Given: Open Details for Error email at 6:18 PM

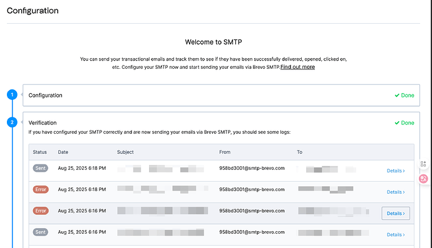Looking at the screenshot, I should pyautogui.click(x=396, y=192).
